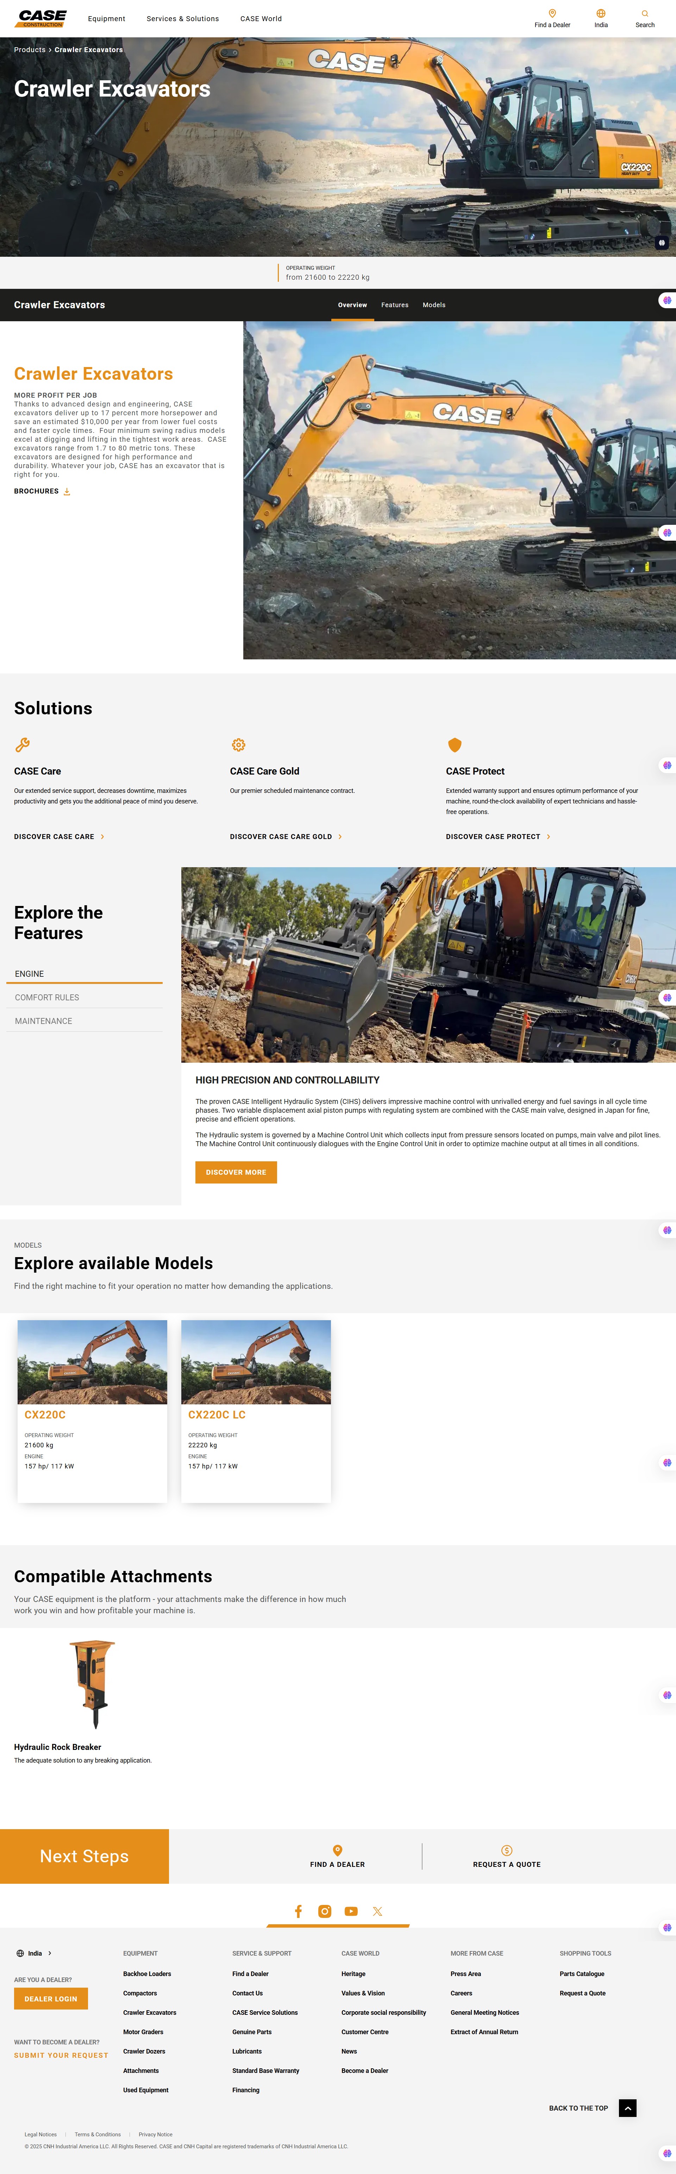Click the BROCHURES link
This screenshot has height=2174, width=676.
click(36, 491)
